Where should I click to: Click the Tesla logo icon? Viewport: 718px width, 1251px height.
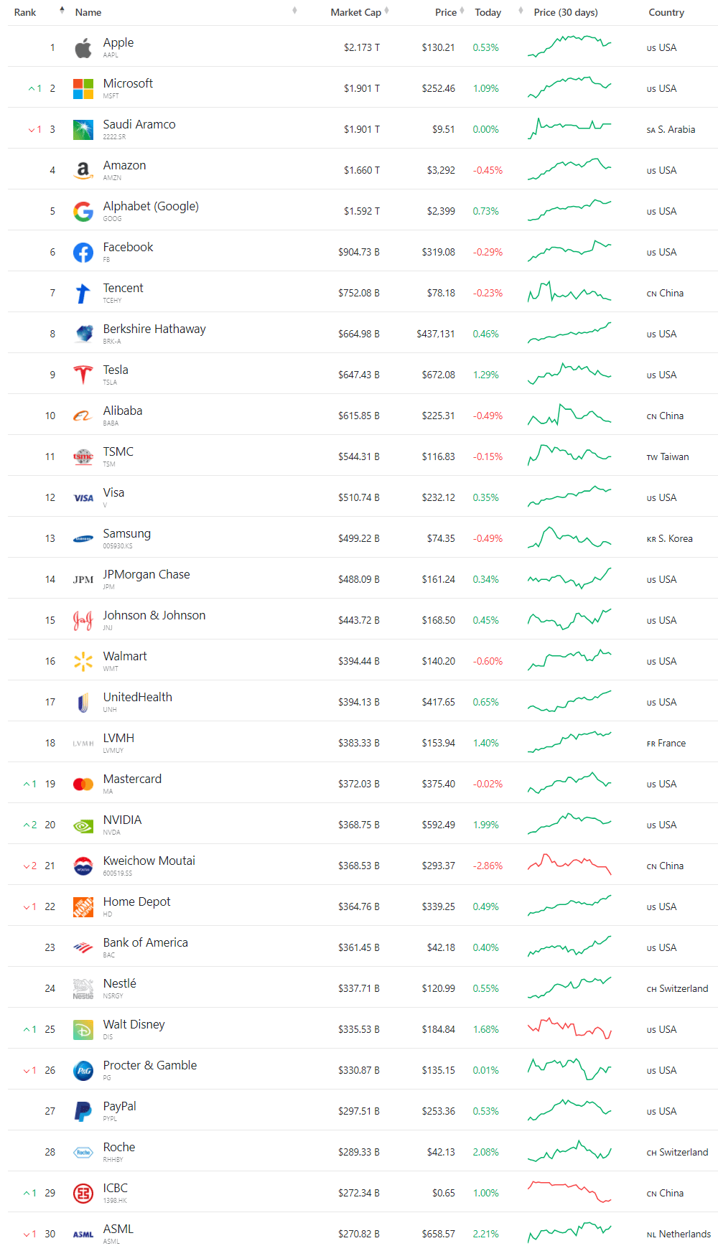pyautogui.click(x=83, y=375)
